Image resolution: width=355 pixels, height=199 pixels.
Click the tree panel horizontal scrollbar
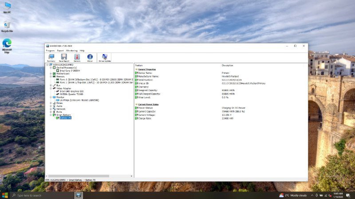pyautogui.click(x=80, y=176)
